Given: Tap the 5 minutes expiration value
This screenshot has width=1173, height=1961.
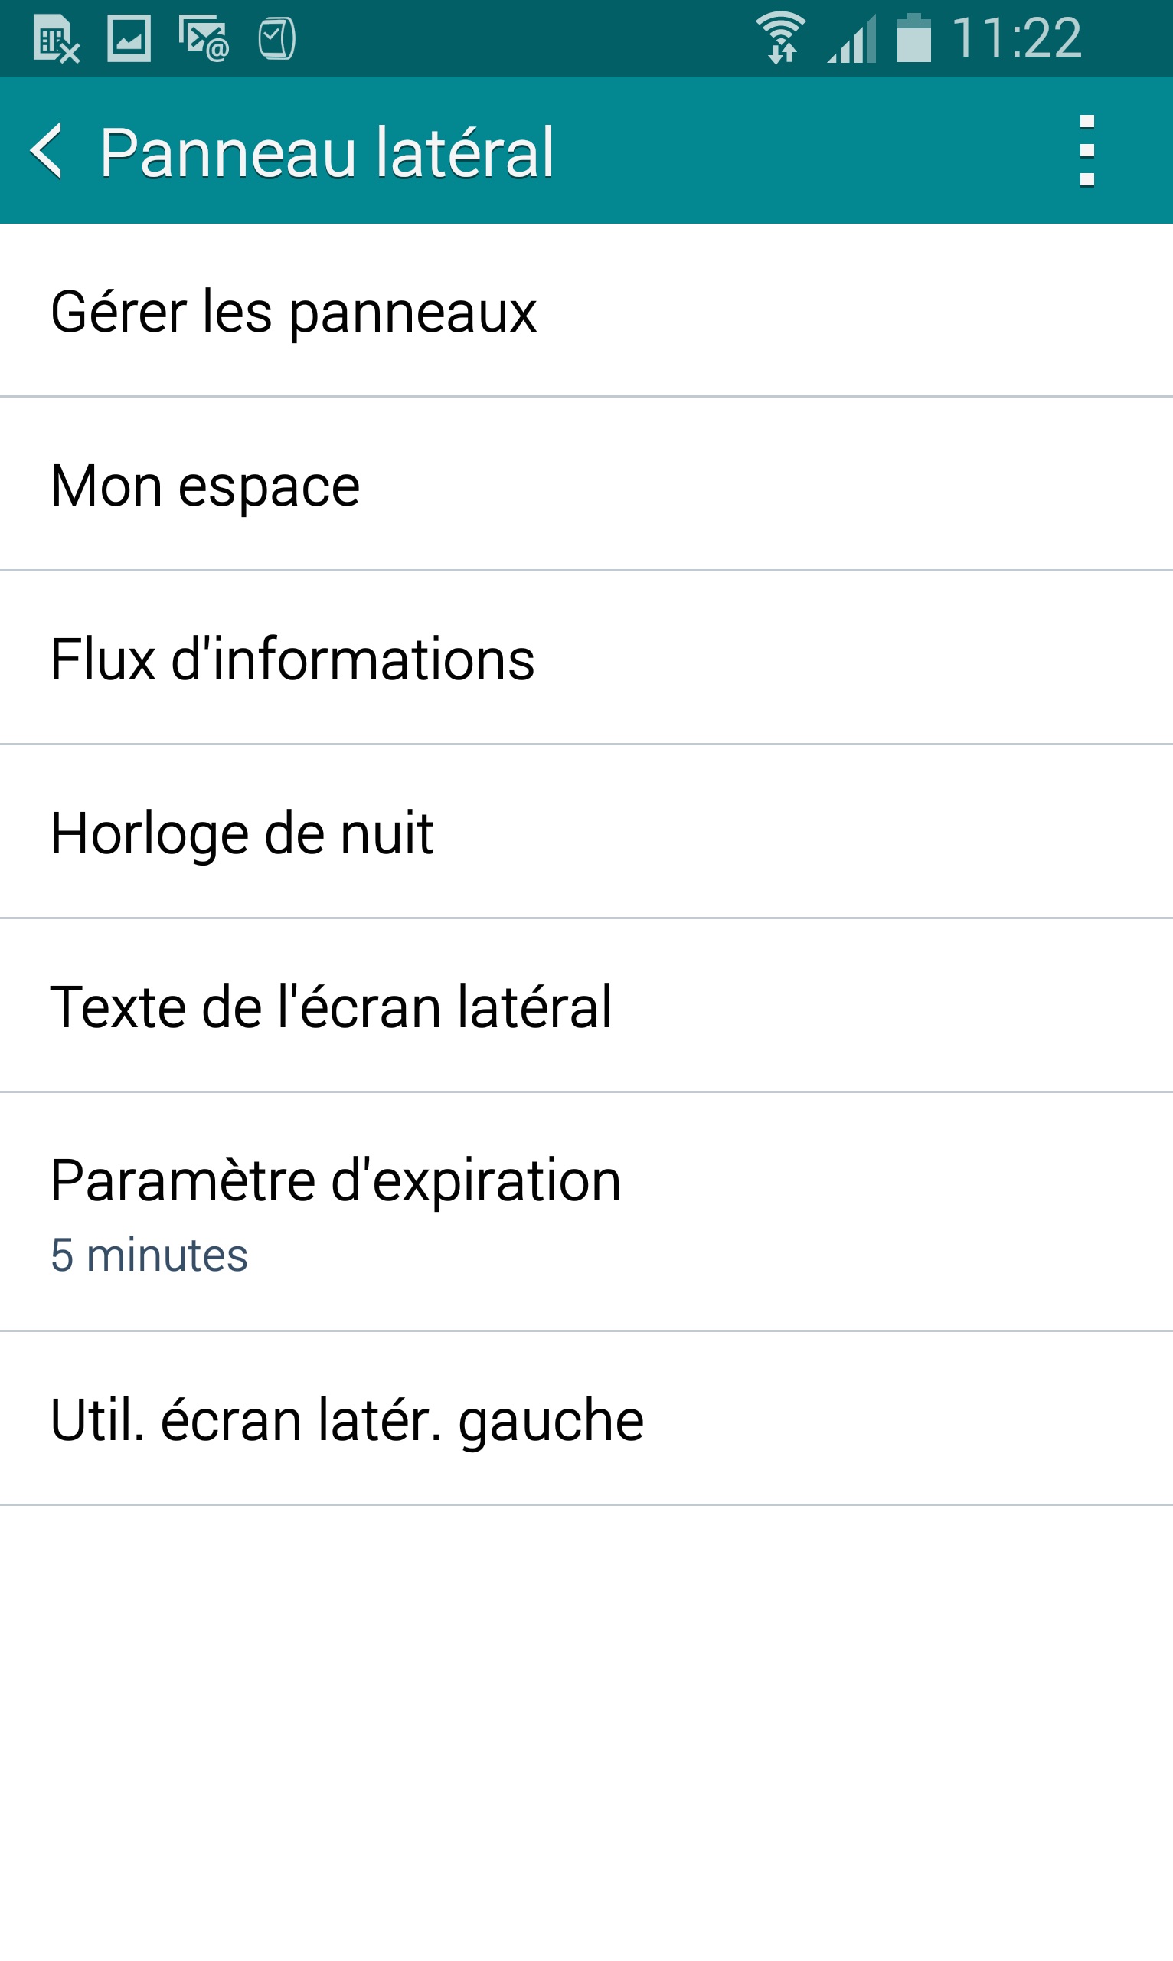Looking at the screenshot, I should [149, 1255].
